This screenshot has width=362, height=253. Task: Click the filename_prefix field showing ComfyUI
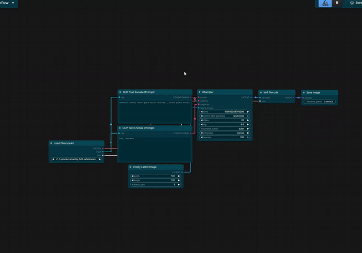pos(320,102)
